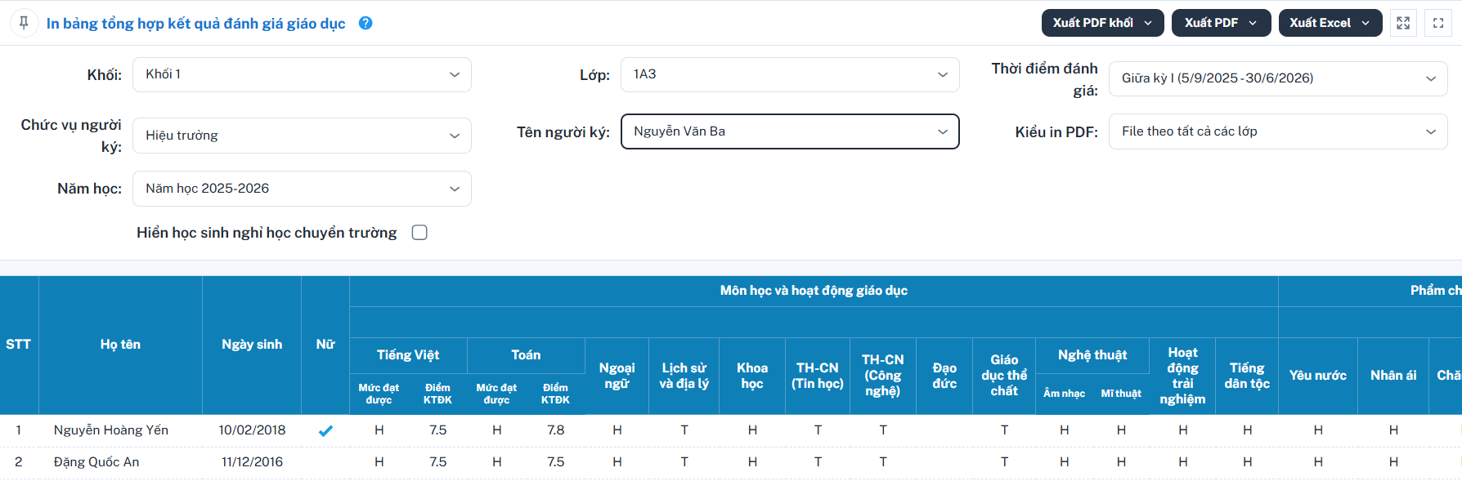This screenshot has height=481, width=1462.
Task: Open the Năm học 2025-2026 dropdown
Action: click(x=302, y=189)
